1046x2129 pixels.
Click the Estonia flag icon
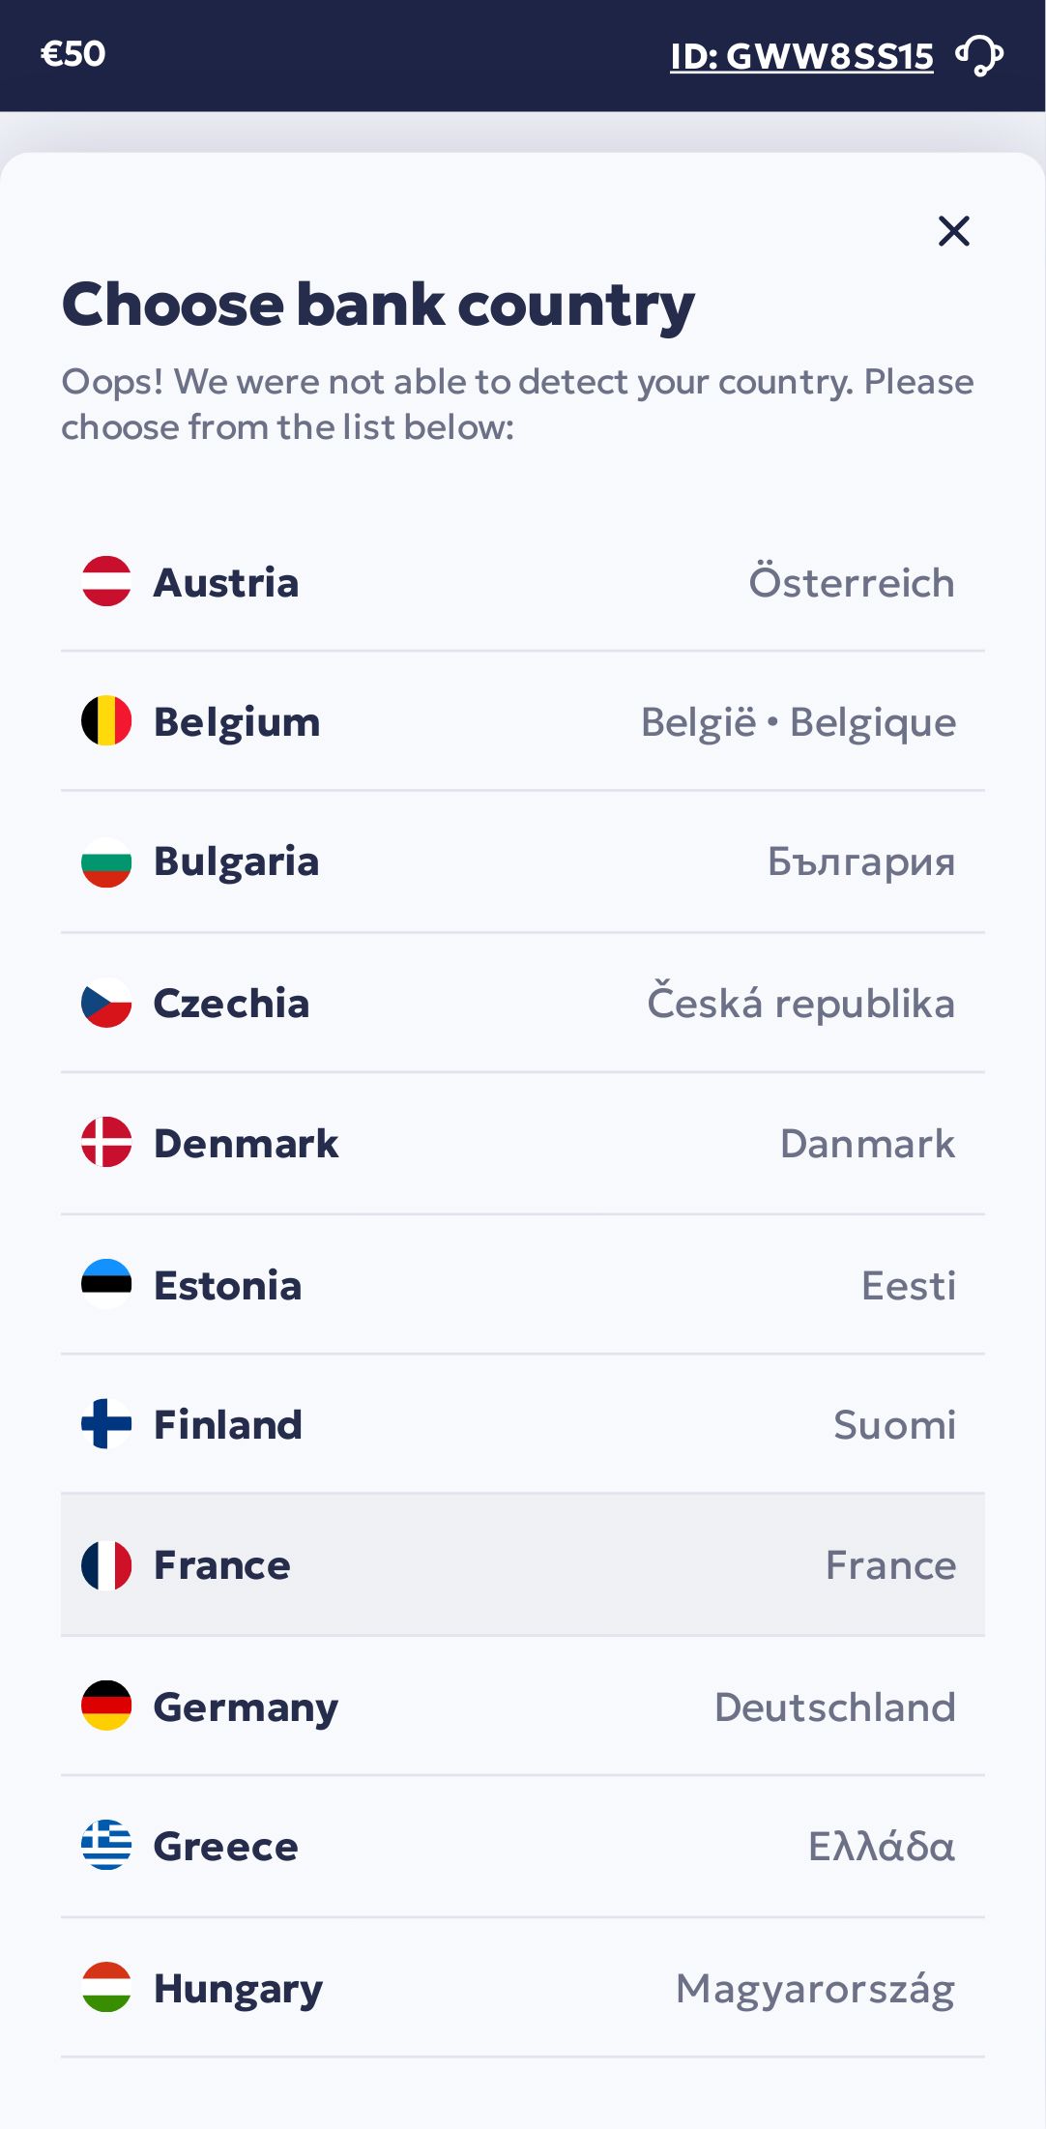(106, 1284)
